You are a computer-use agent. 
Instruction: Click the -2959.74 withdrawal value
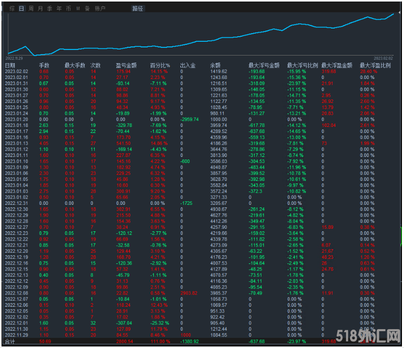pos(190,119)
